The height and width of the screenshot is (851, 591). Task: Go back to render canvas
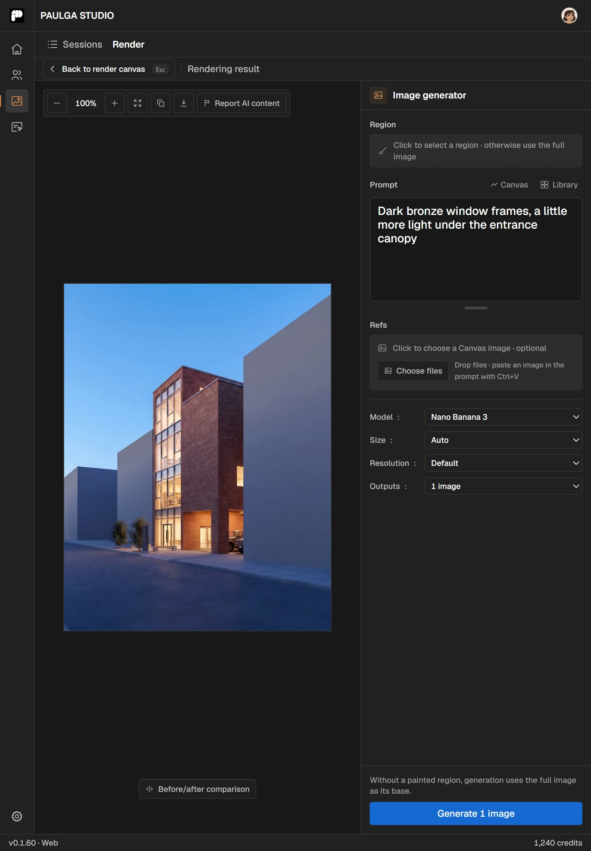pos(109,69)
